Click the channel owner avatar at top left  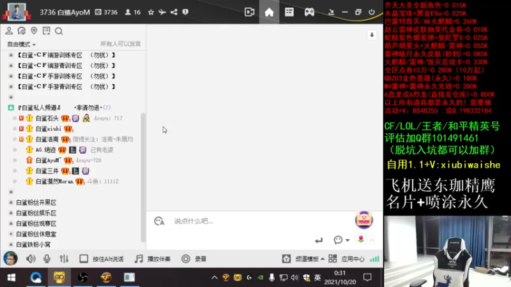(17, 11)
